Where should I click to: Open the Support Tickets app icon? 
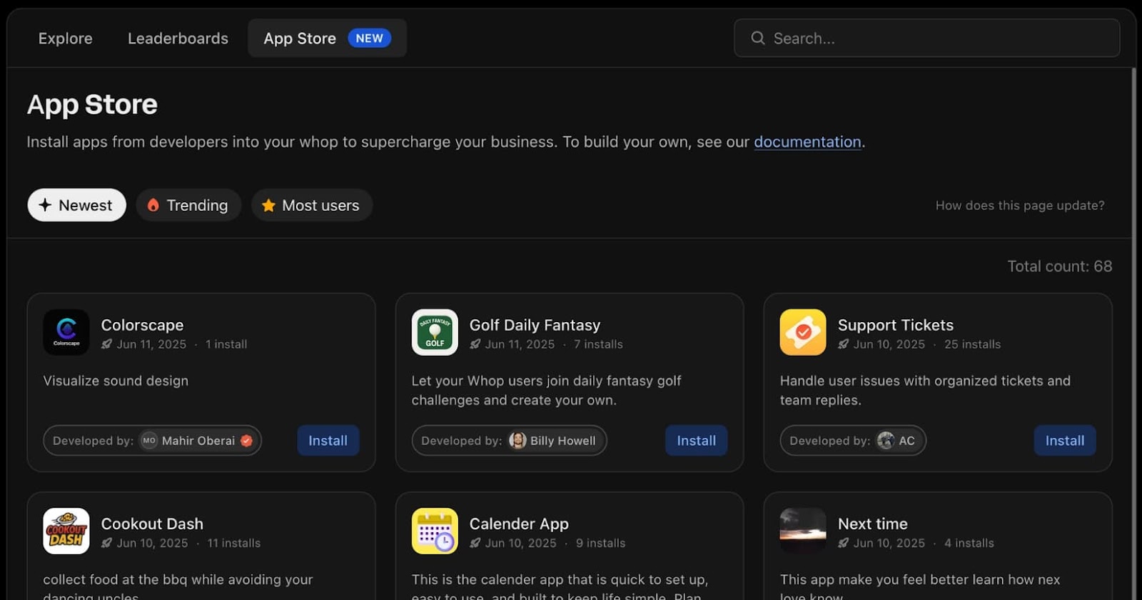point(803,332)
